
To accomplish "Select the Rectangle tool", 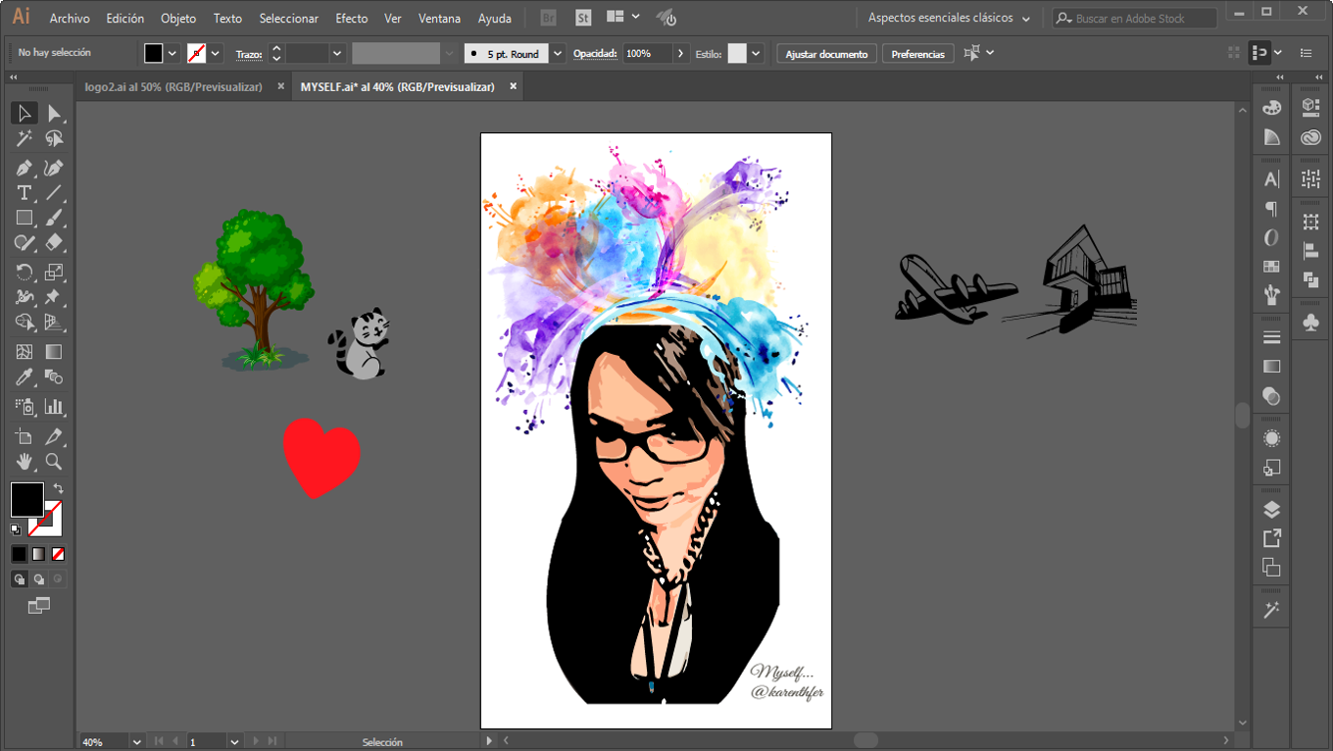I will [x=25, y=218].
